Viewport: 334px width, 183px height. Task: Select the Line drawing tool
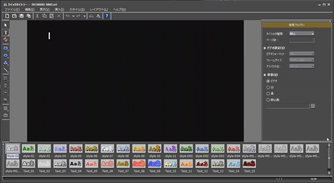pos(6,70)
